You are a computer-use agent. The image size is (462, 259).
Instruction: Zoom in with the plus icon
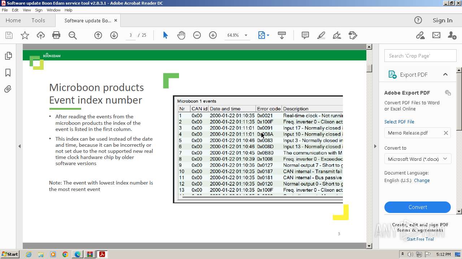213,35
